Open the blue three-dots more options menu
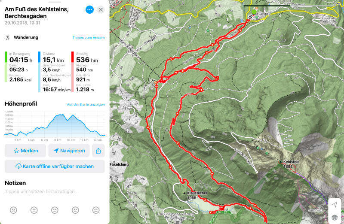This screenshot has height=224, width=344. coord(89,9)
